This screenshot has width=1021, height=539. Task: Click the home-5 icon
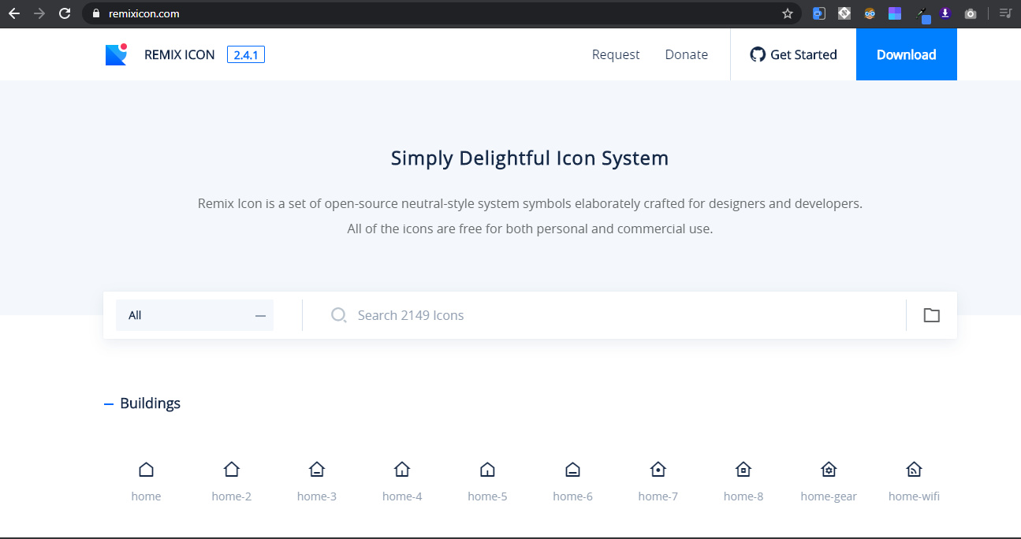[x=487, y=470]
